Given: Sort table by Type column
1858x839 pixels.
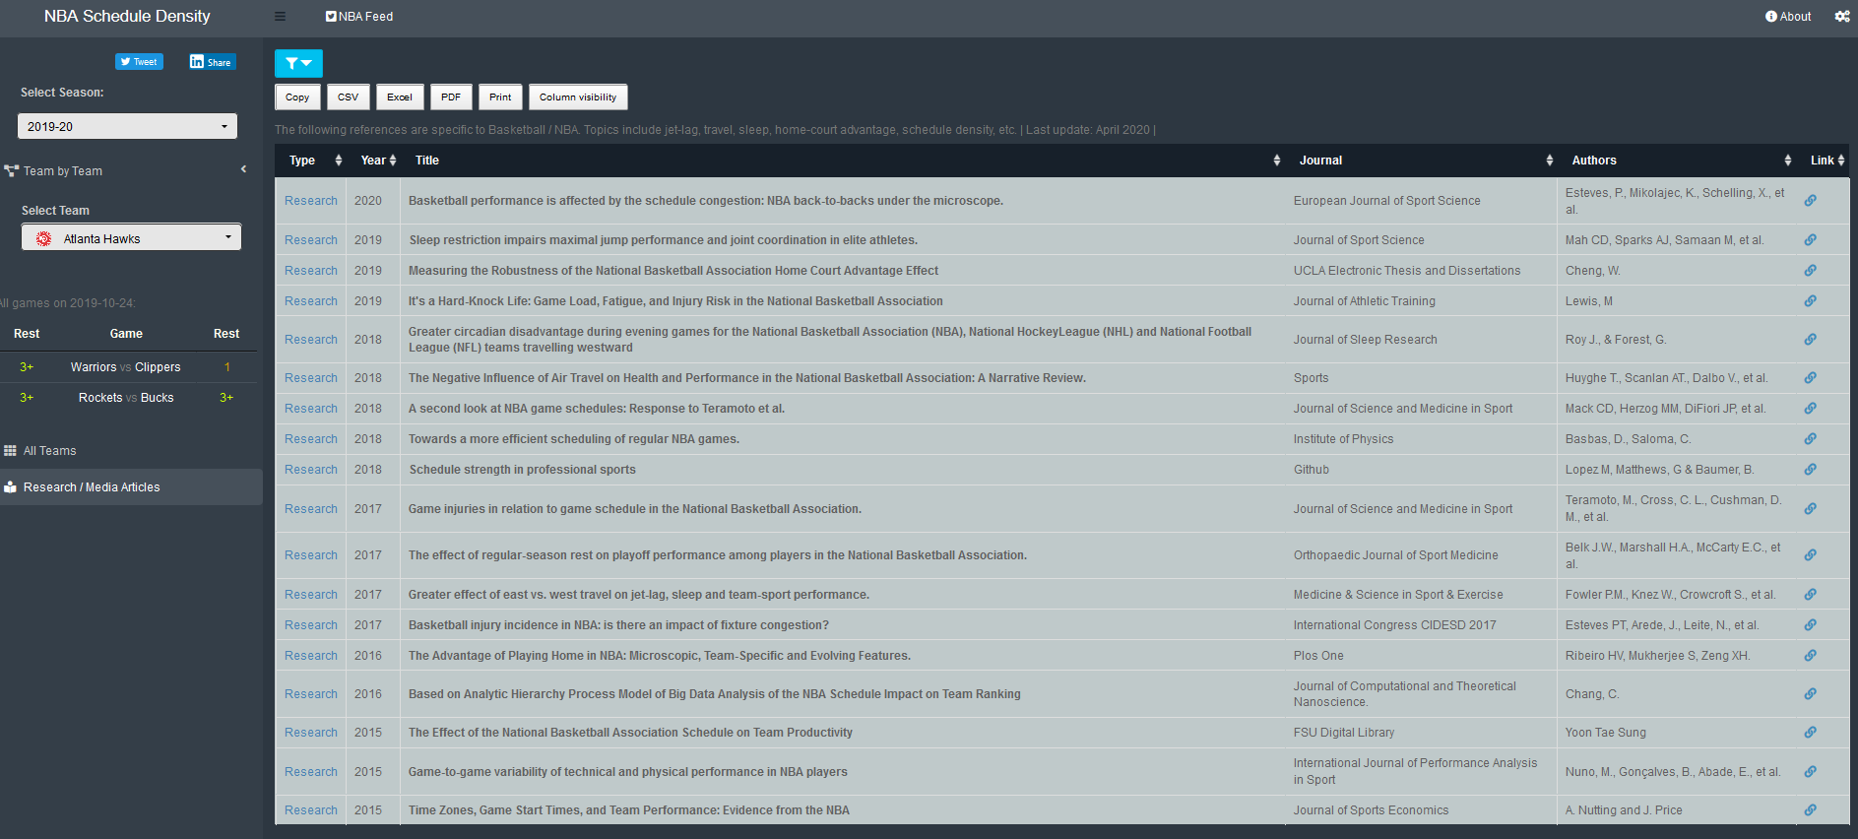Looking at the screenshot, I should coord(310,161).
